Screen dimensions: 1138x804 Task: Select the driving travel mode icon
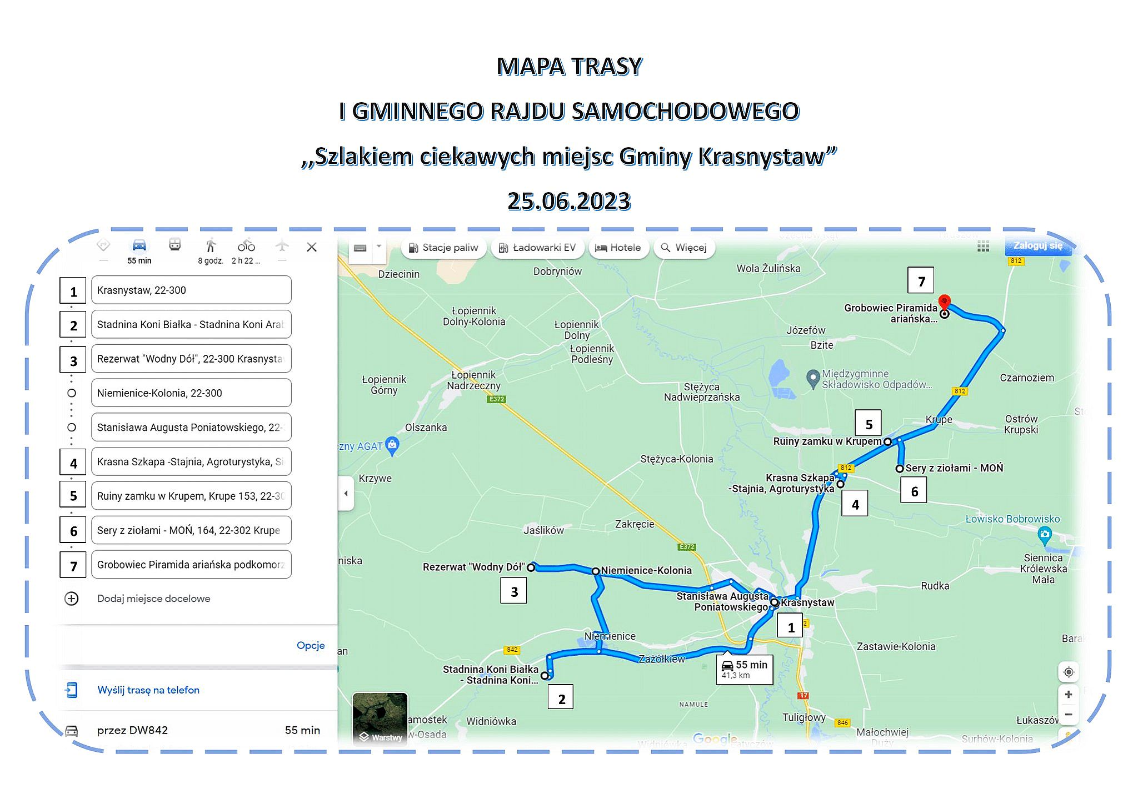pos(139,245)
